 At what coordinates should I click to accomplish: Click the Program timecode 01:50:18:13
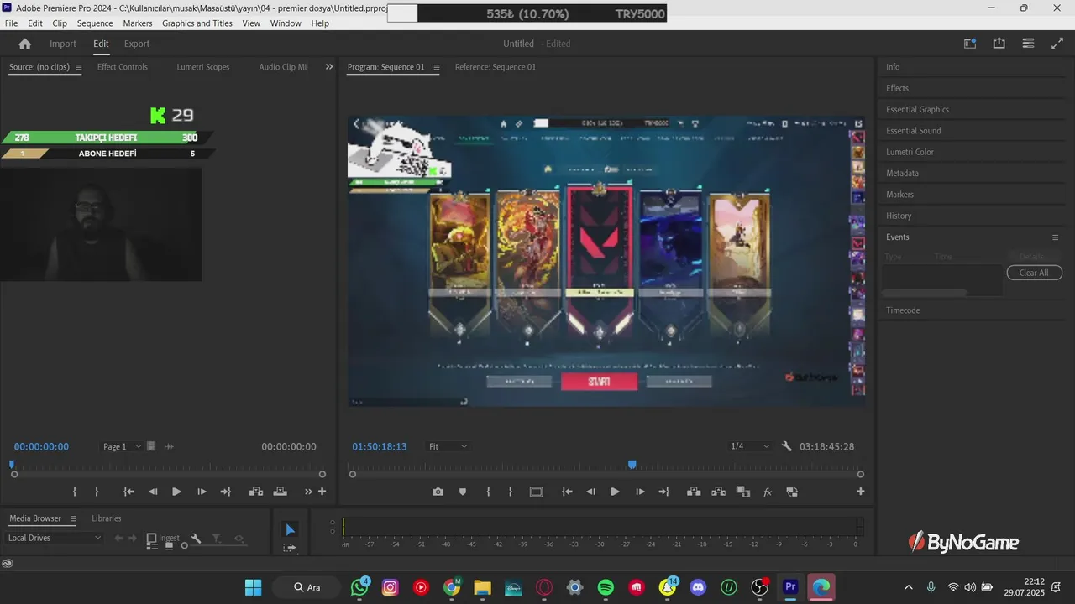380,446
